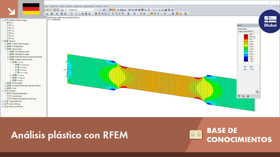Expand the σv,Tresca node
Viewport: 280px width, 157px height.
11,75
